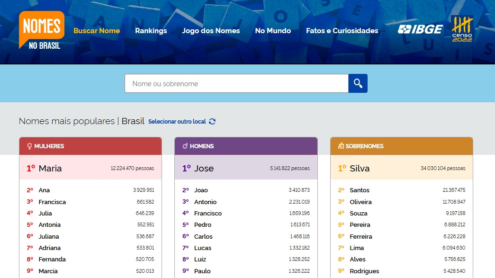Viewport: 495px width, 278px height.
Task: Click the refresh icon beside Selecionar outro local
Action: (x=212, y=121)
